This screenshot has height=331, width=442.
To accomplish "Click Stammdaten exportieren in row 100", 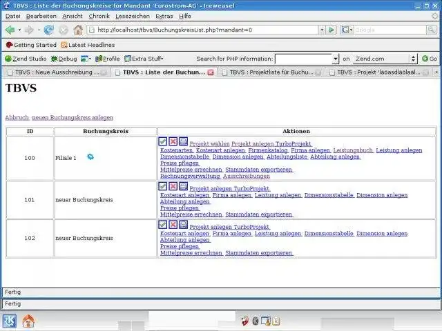I will 259,170.
